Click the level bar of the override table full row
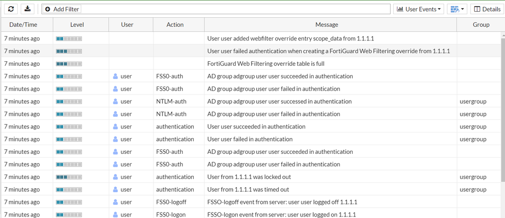This screenshot has width=505, height=218. pos(69,64)
